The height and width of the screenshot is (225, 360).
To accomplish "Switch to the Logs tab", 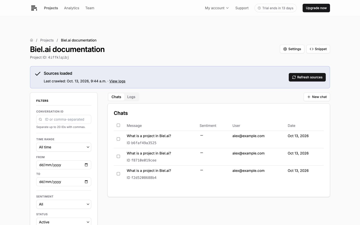I will click(131, 97).
